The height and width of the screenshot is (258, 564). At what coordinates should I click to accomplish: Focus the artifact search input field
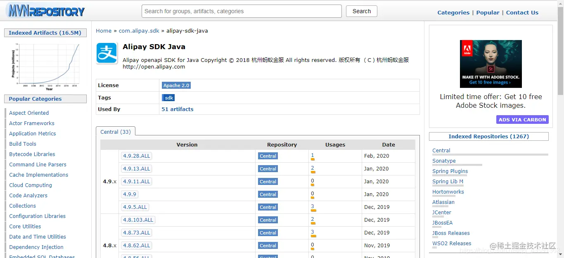coord(242,11)
